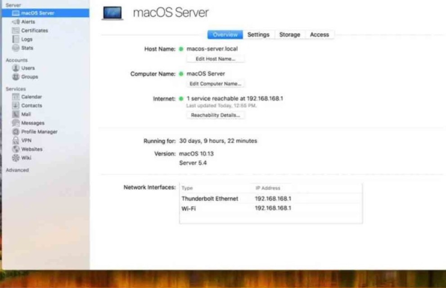446x288 pixels.
Task: Open the Mail service icon
Action: pyautogui.click(x=16, y=114)
